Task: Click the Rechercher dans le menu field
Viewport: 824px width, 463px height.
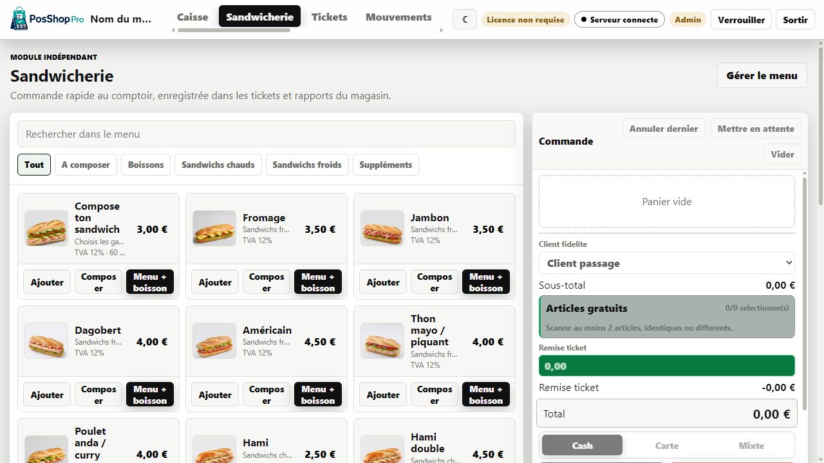Action: coord(267,134)
